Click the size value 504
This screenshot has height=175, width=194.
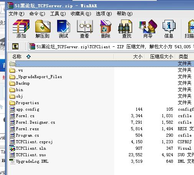[x=139, y=135]
